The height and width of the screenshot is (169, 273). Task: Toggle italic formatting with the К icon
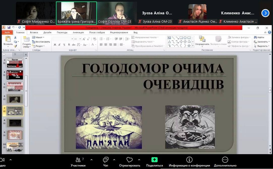coord(59,45)
